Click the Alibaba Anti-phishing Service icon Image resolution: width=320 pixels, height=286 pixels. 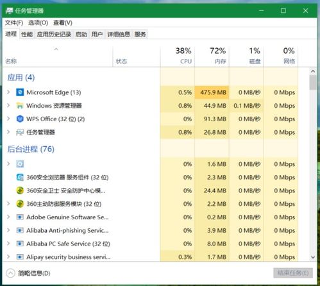[20, 230]
